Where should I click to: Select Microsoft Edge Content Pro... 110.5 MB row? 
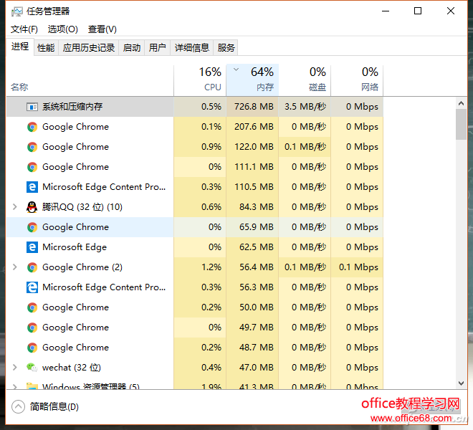[194, 187]
